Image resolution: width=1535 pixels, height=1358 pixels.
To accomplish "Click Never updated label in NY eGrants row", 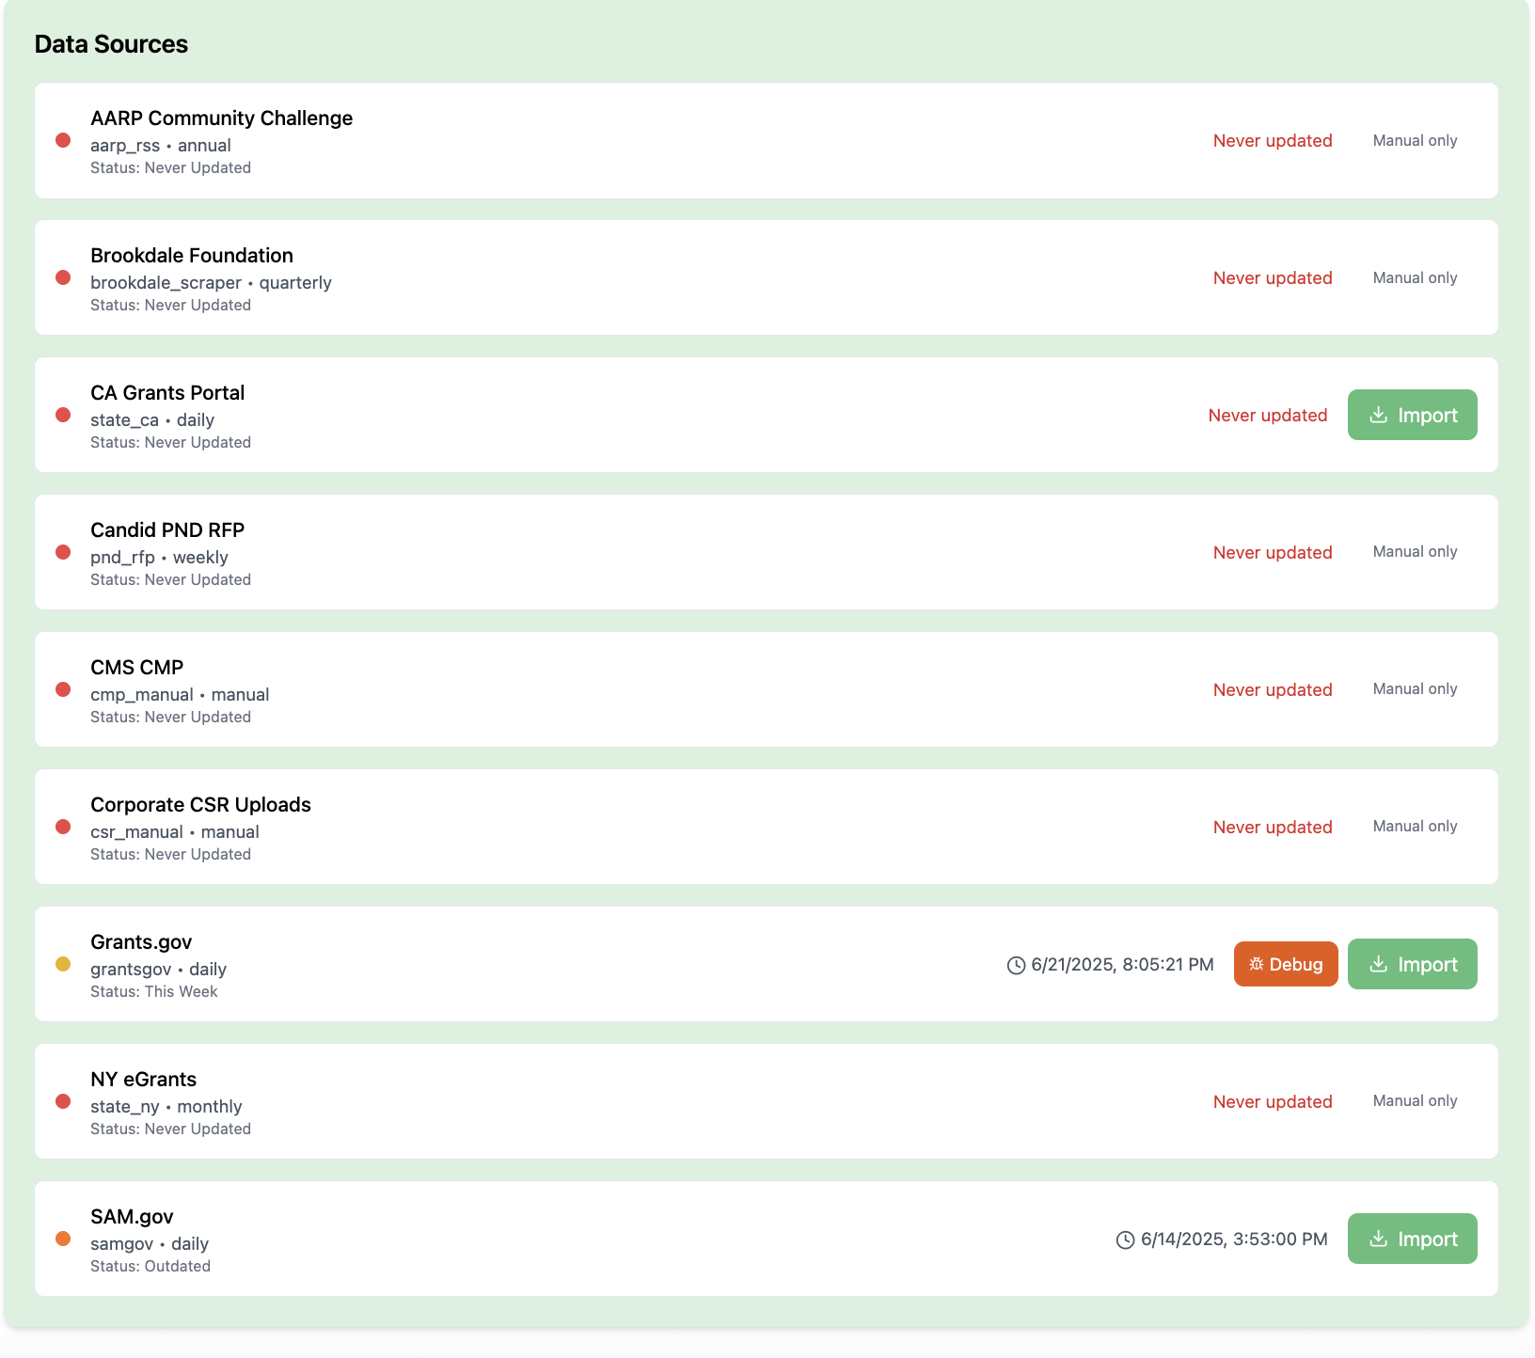I will (1273, 1101).
